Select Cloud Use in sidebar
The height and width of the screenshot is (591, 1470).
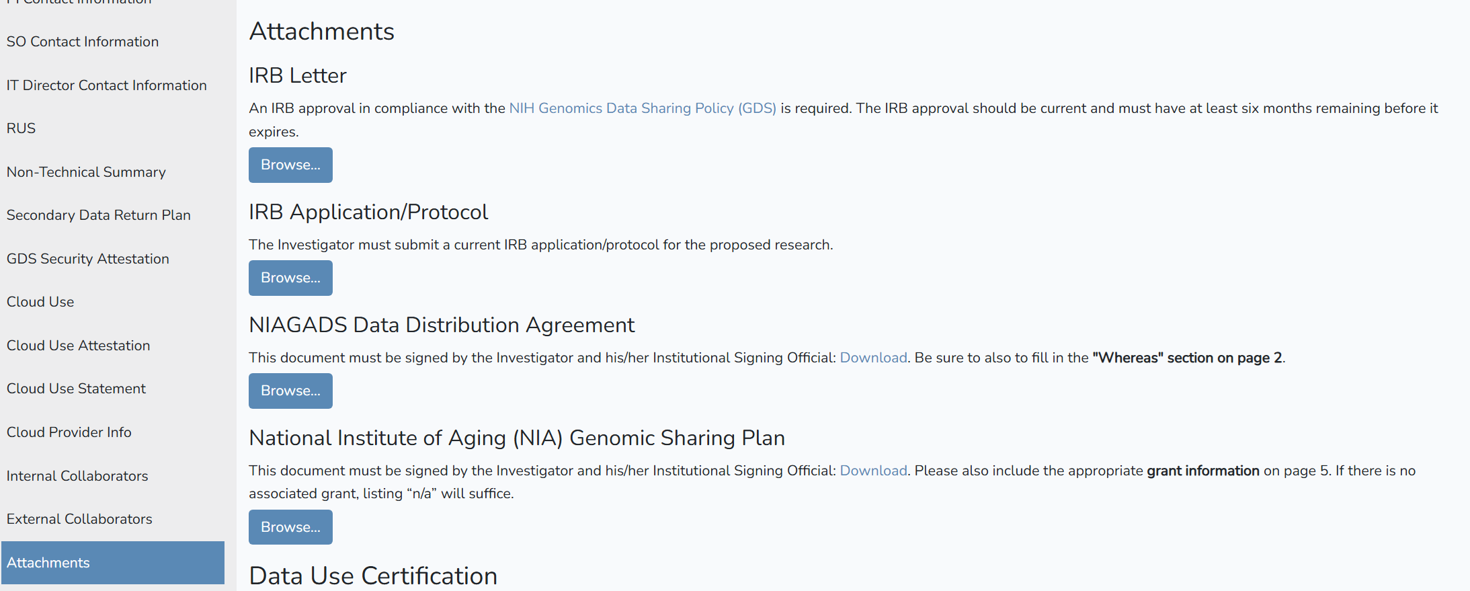point(40,302)
